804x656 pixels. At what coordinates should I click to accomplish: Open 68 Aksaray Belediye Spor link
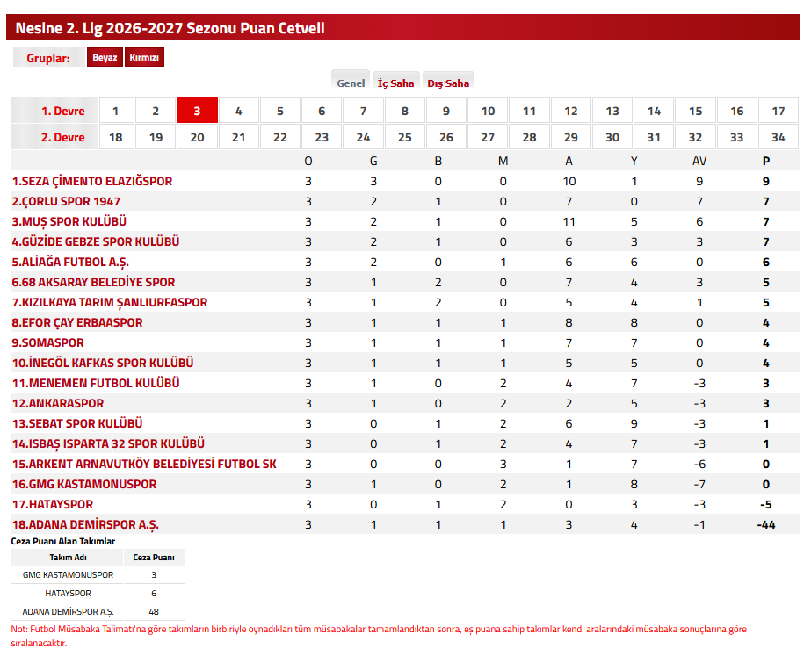click(93, 282)
